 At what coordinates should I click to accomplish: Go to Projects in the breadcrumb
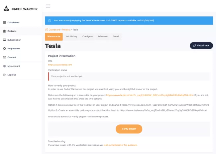pos(66,30)
